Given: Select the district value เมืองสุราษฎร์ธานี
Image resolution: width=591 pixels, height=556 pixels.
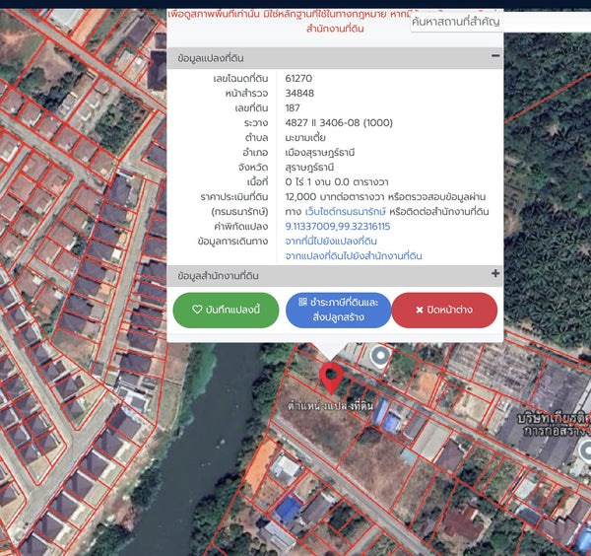Looking at the screenshot, I should coord(320,153).
